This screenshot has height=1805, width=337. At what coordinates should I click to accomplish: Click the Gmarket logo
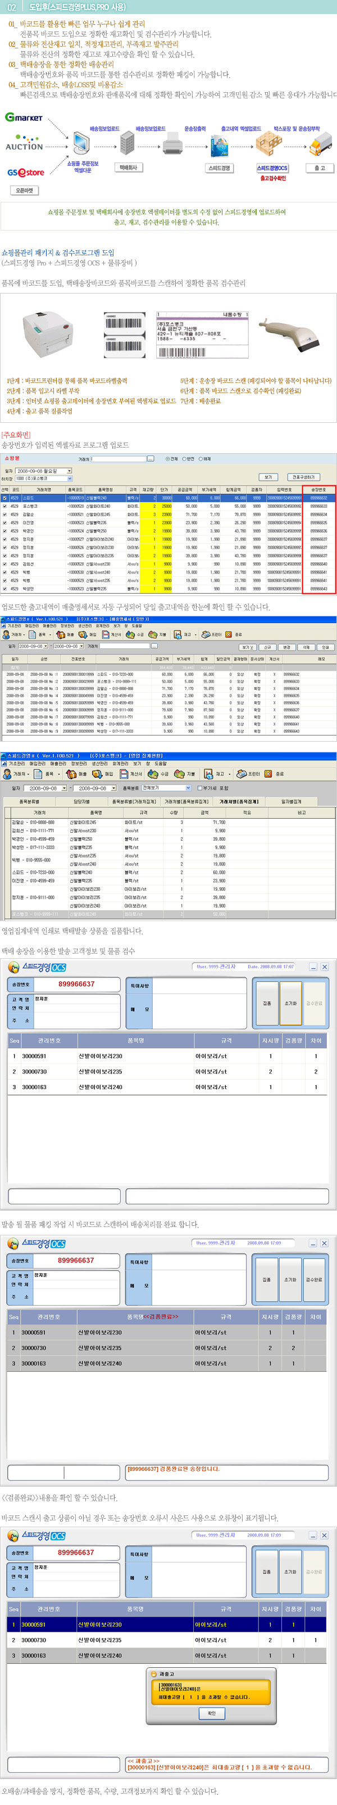pos(23,118)
